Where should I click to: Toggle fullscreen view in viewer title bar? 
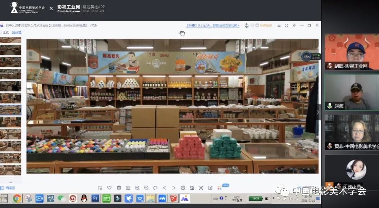(x=287, y=26)
